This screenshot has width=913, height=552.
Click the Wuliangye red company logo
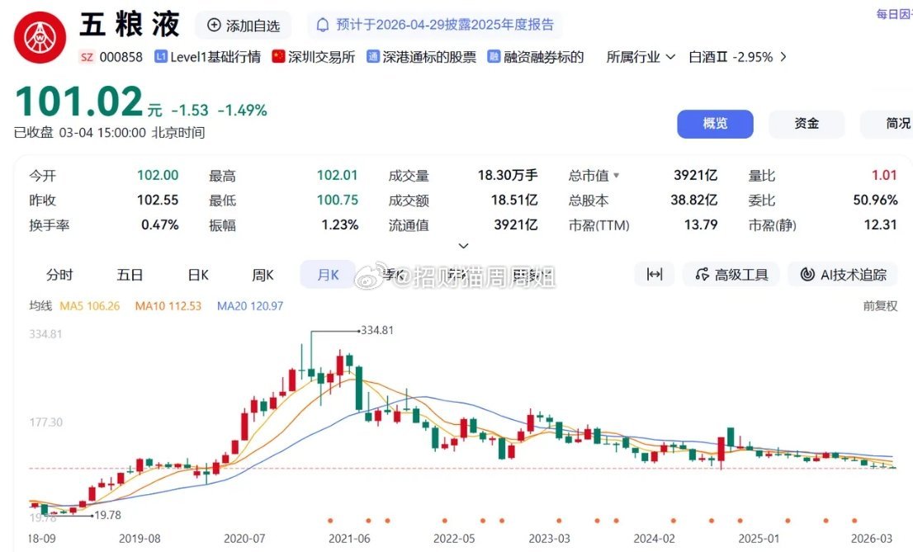pos(39,35)
